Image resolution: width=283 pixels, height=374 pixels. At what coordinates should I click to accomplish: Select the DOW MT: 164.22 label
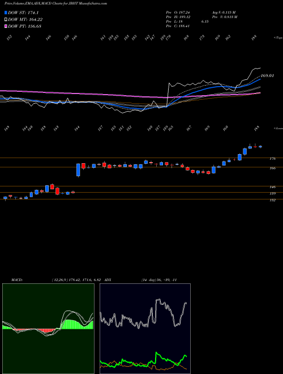coord(25,19)
